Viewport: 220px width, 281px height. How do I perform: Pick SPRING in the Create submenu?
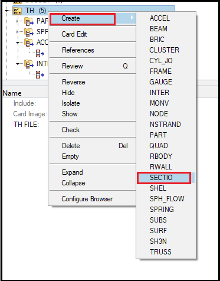pyautogui.click(x=162, y=210)
